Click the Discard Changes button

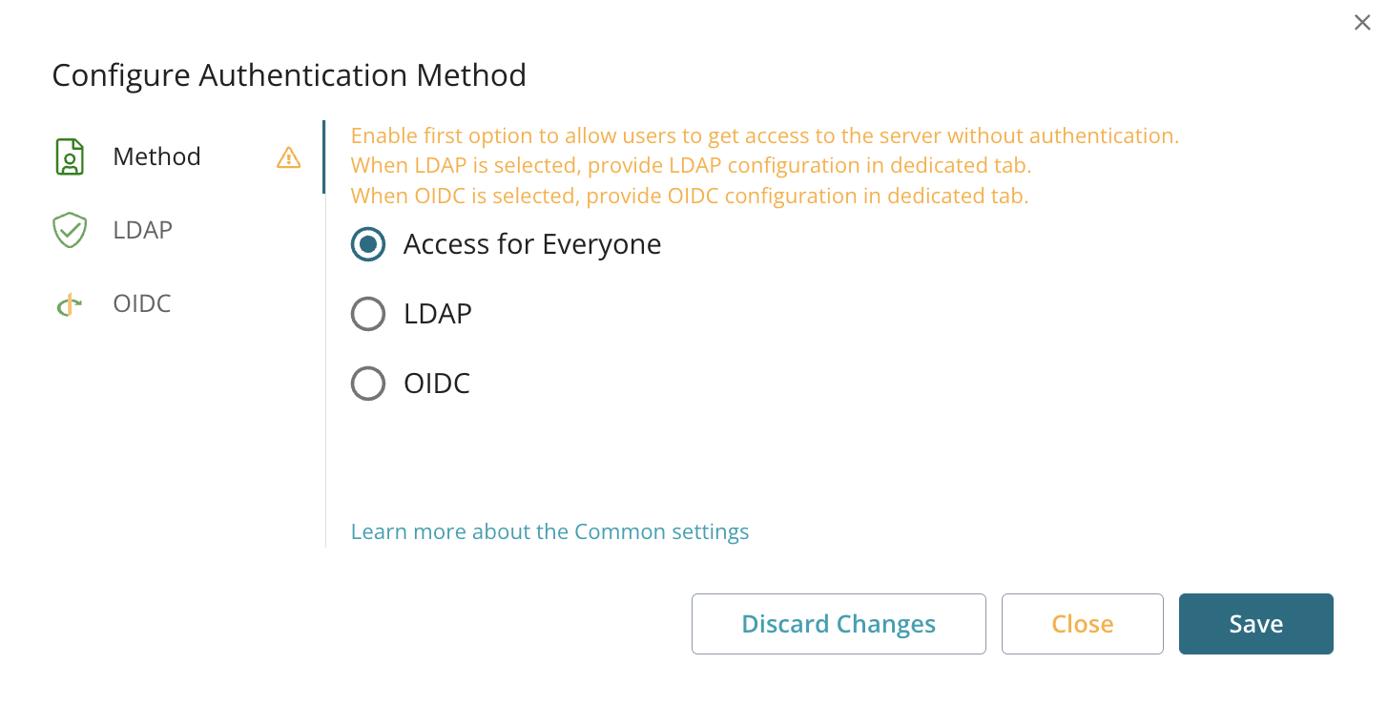838,623
